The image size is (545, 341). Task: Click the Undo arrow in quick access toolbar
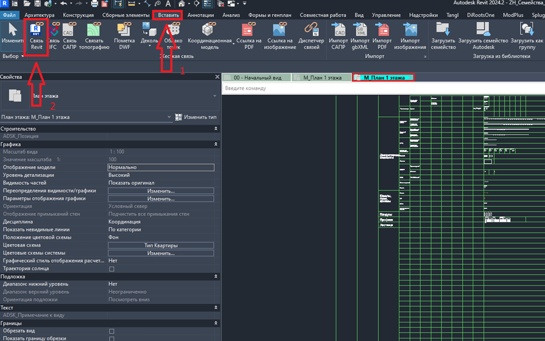(64, 4)
